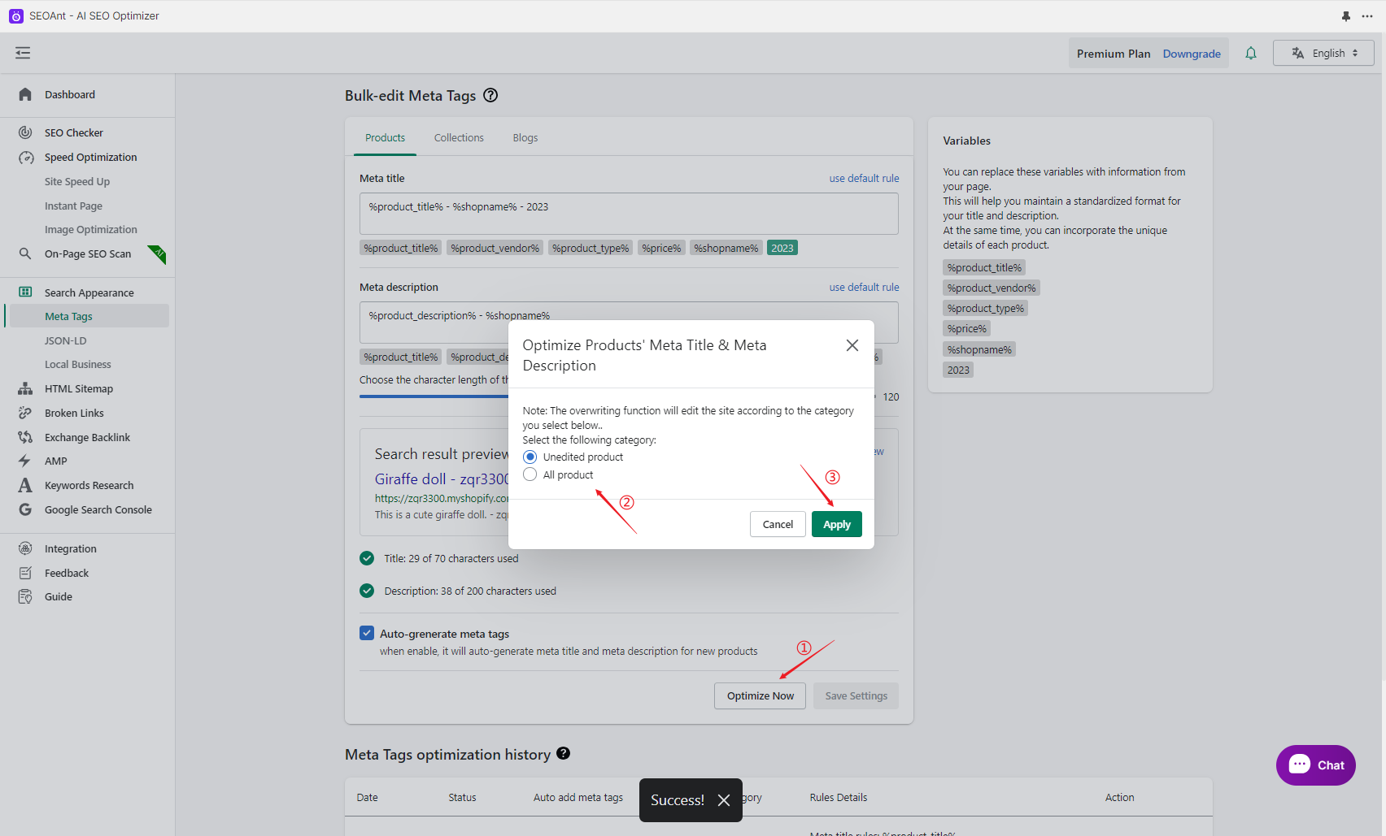Click the Cancel button in dialog

point(778,524)
